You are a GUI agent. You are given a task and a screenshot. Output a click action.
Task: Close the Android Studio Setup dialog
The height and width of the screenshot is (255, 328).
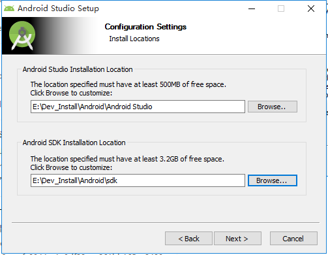(311, 8)
